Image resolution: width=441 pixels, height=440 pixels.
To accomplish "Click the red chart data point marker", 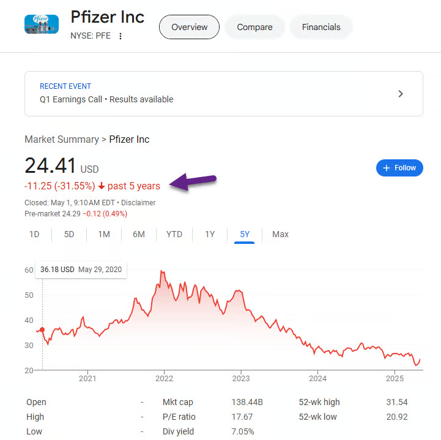I will coord(42,330).
